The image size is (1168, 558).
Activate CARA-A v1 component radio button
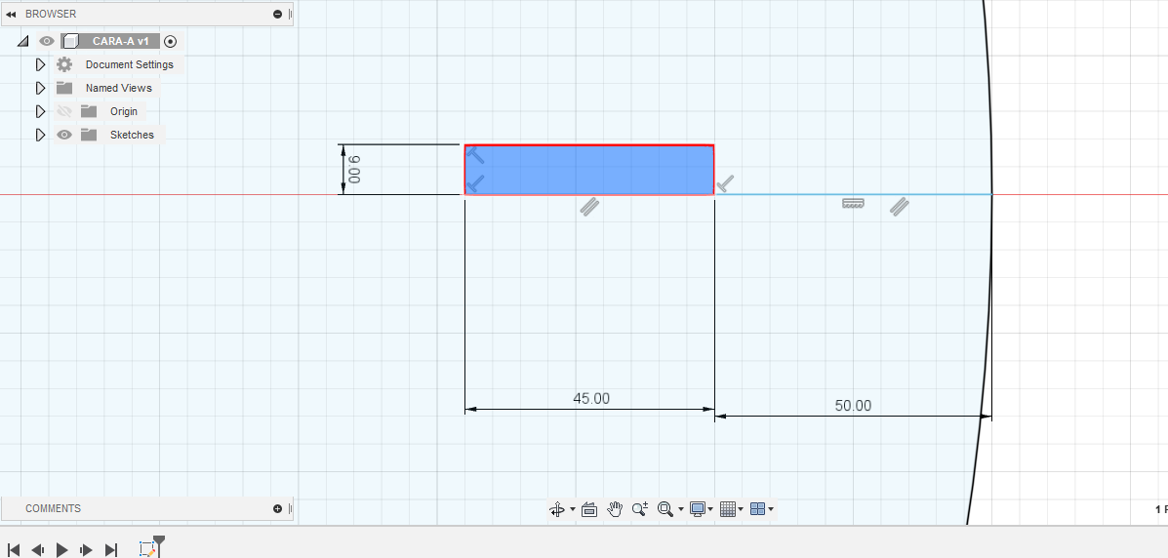[x=171, y=42]
